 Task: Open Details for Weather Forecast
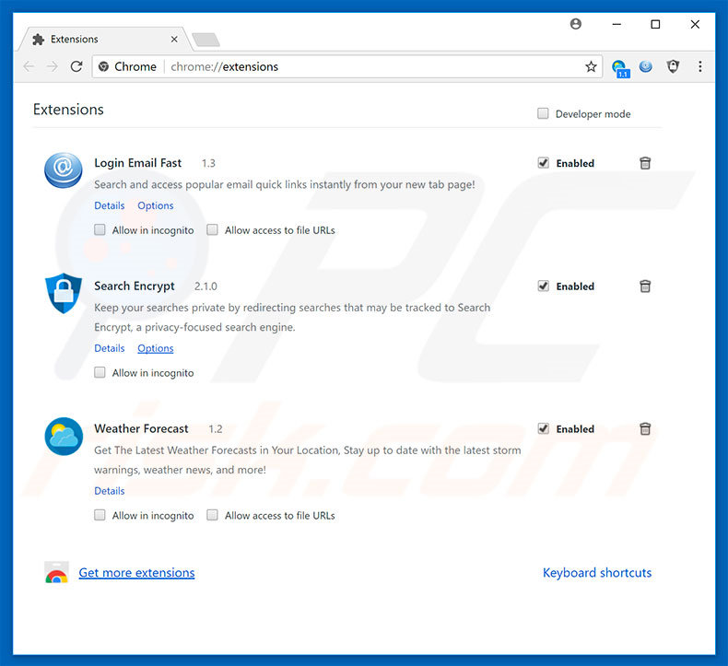click(110, 491)
